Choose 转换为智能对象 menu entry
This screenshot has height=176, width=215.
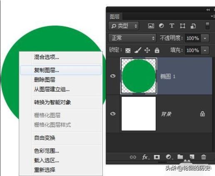(x=61, y=102)
